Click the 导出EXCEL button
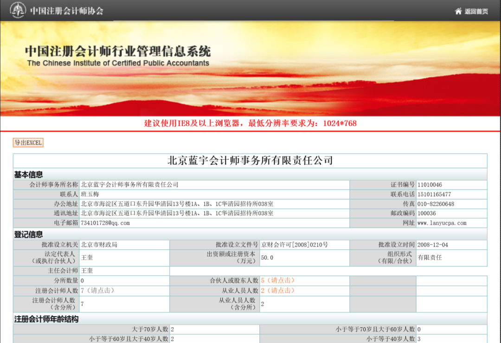 point(28,142)
